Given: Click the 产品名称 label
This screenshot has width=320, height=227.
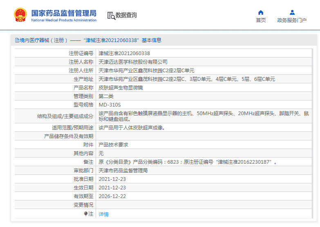Looking at the screenshot, I should pos(83,88).
